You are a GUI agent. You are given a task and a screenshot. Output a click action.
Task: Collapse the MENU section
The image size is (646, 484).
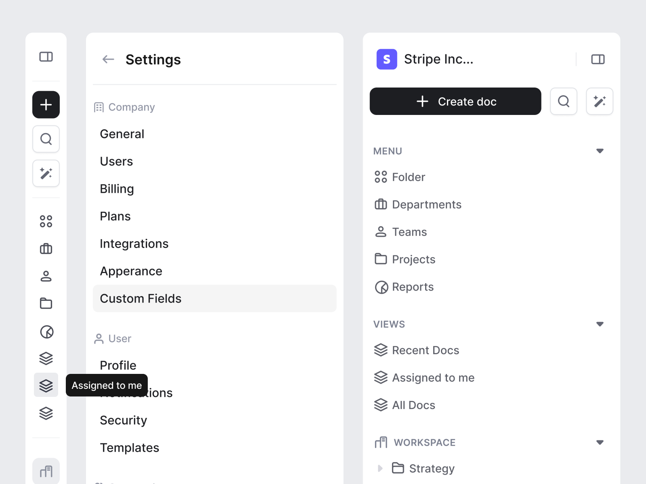pos(600,151)
